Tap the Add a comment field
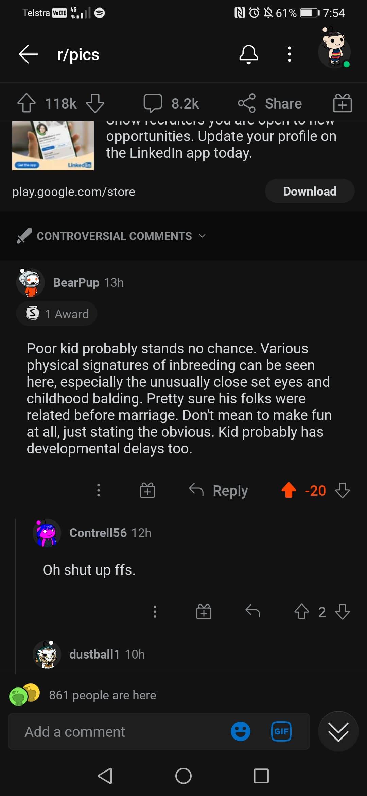The image size is (367, 796). [x=122, y=731]
